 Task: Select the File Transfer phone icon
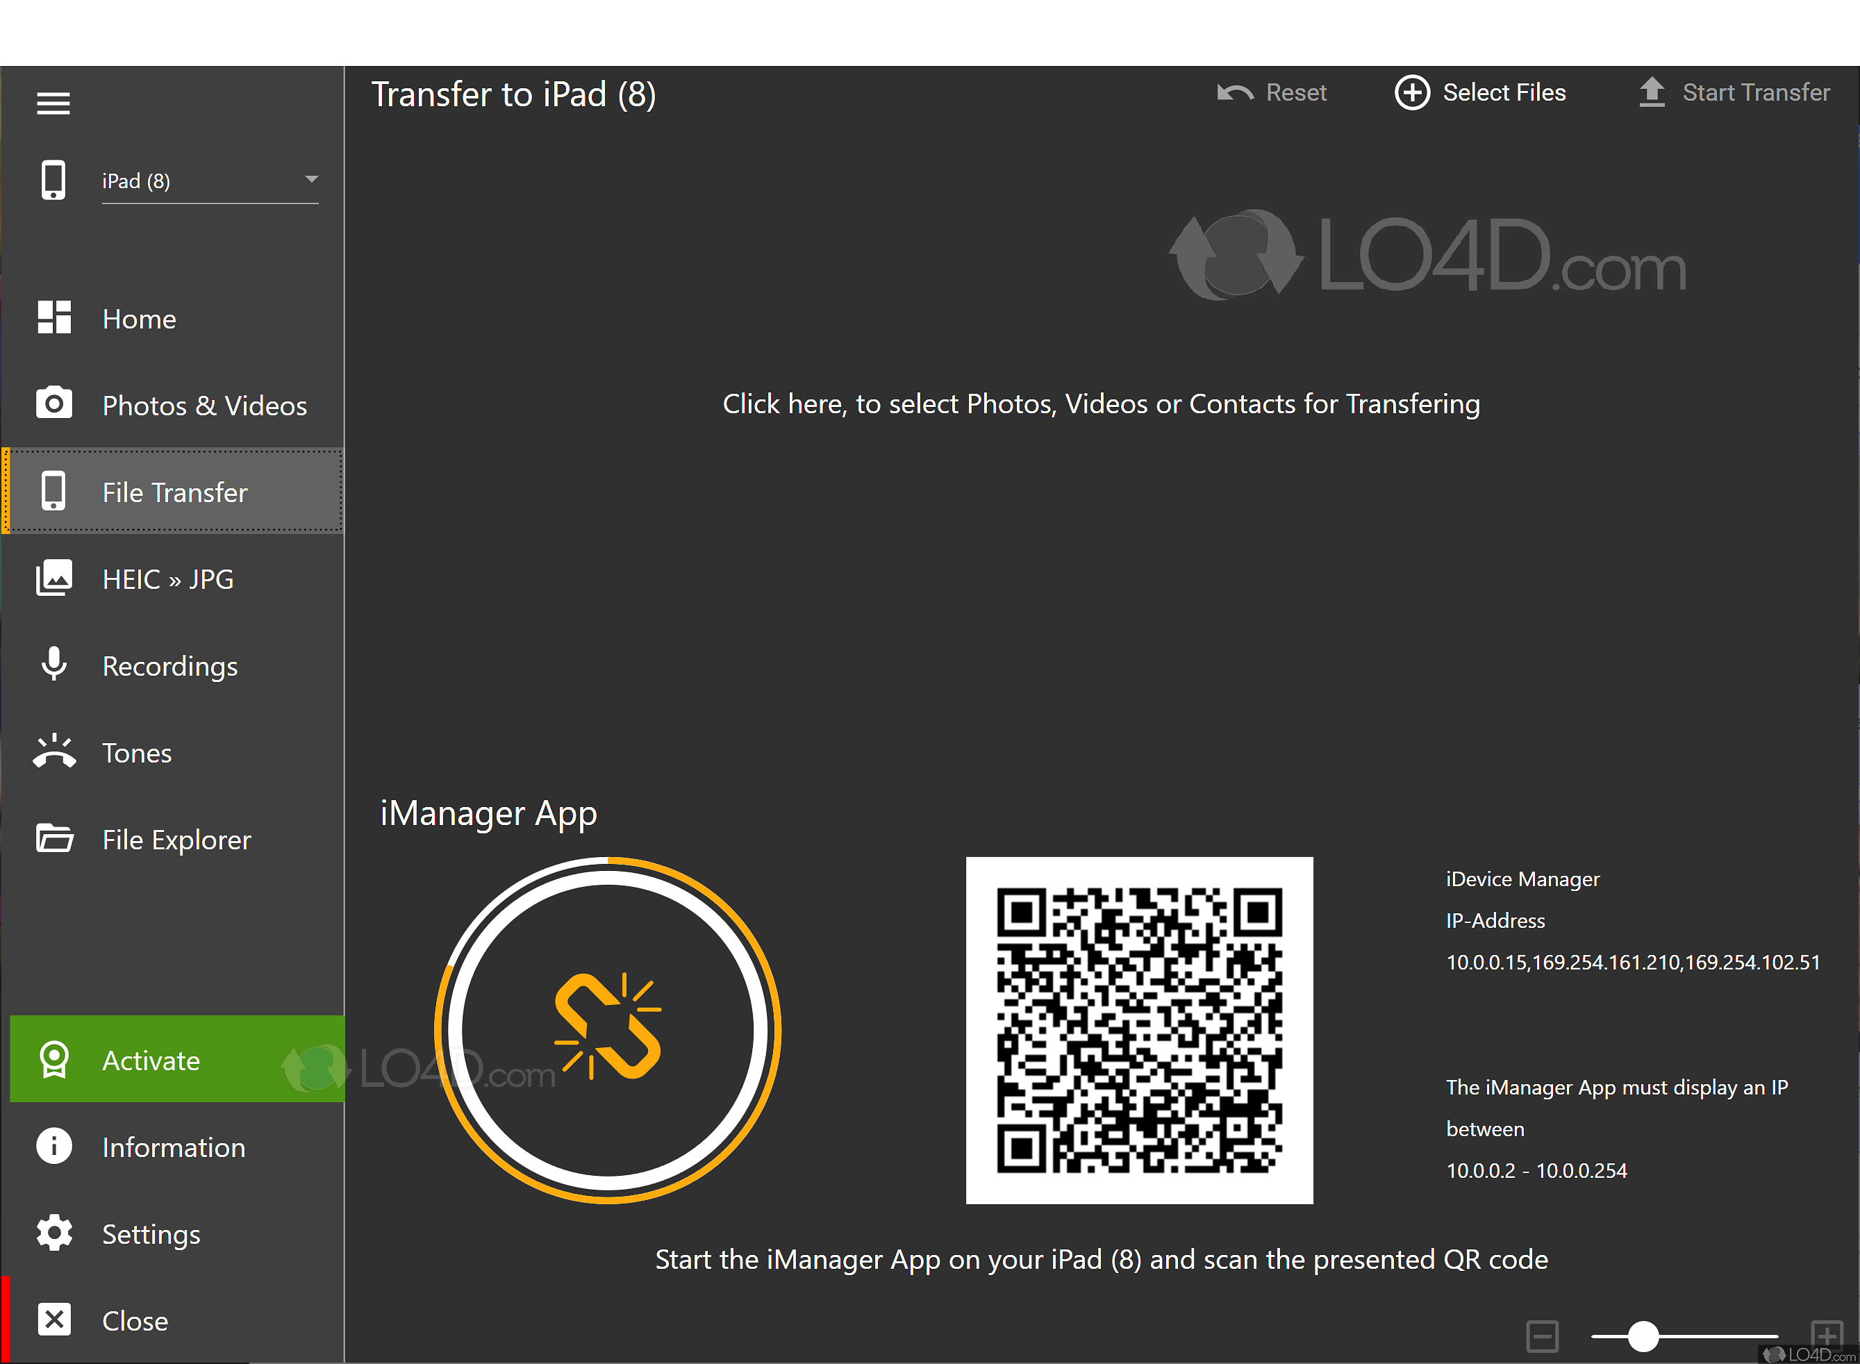pyautogui.click(x=53, y=490)
